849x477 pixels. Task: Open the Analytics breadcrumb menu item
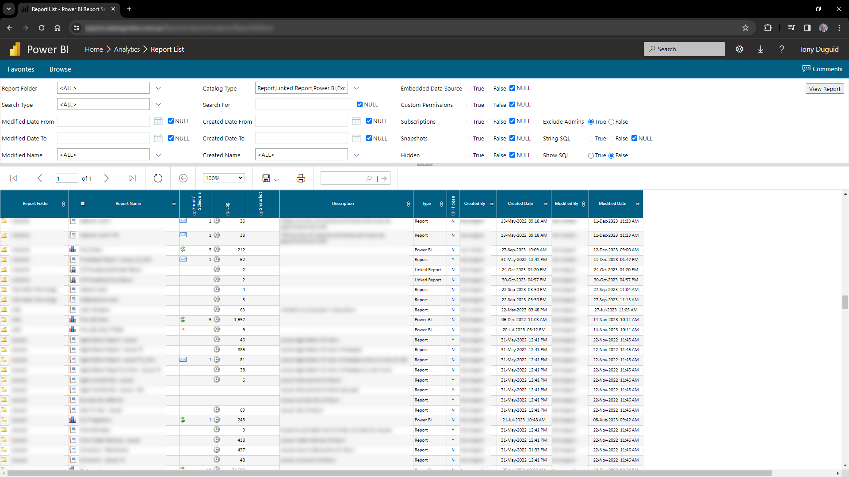click(127, 49)
